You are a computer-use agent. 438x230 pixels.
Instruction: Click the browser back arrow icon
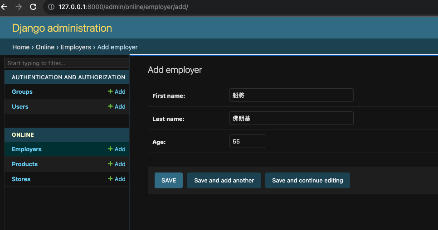coord(4,7)
